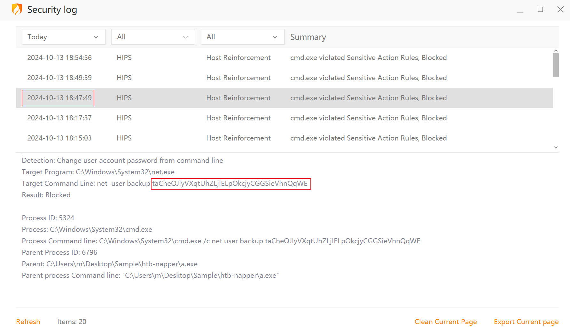Click the Result: Blocked line
570x334 pixels.
46,195
